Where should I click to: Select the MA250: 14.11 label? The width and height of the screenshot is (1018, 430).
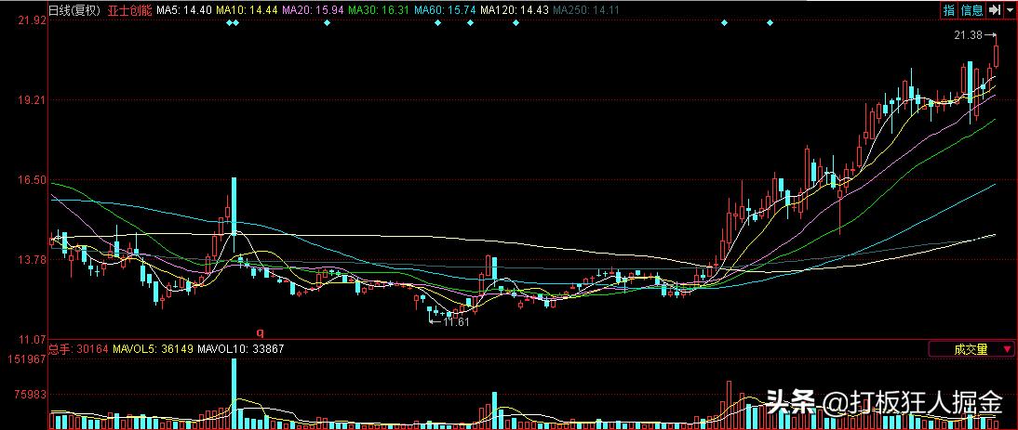coord(587,10)
